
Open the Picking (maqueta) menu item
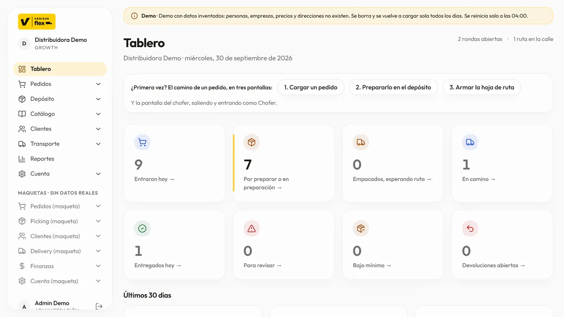point(60,221)
